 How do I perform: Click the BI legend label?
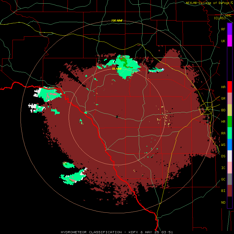point(223,191)
